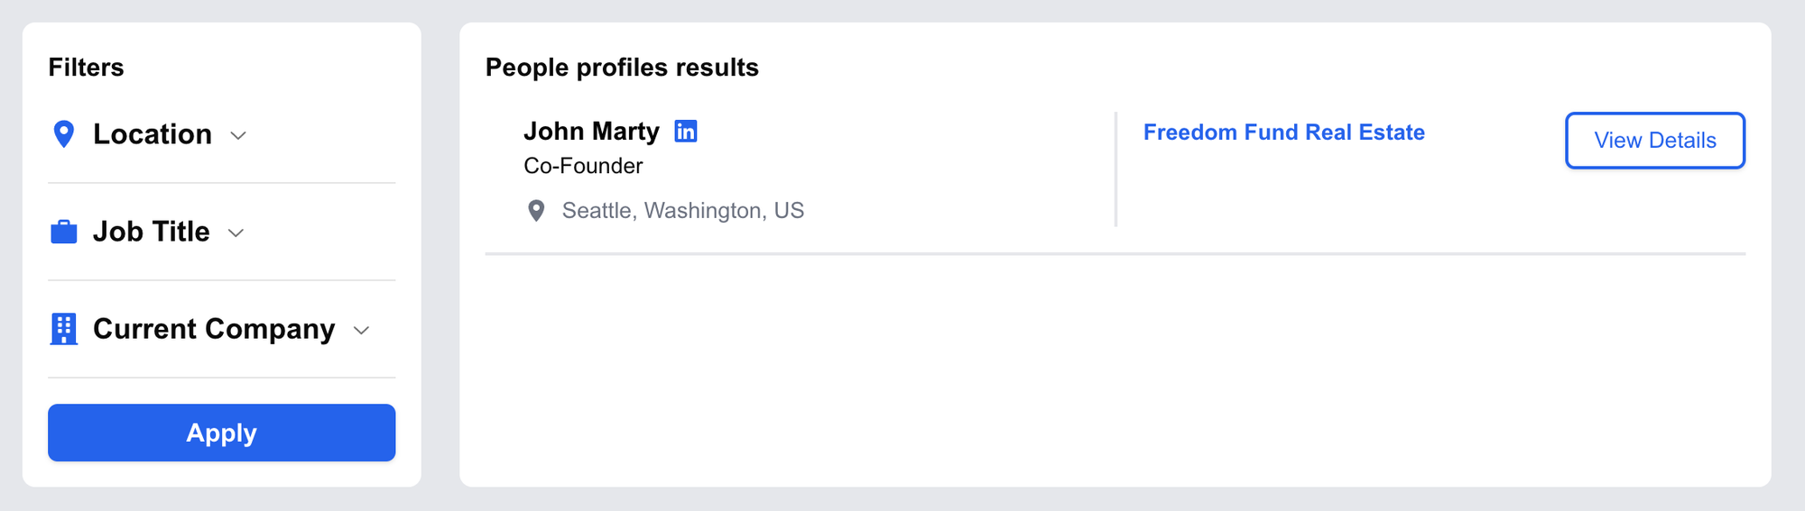Open John Marty's LinkedIn icon
The width and height of the screenshot is (1805, 511).
point(686,132)
